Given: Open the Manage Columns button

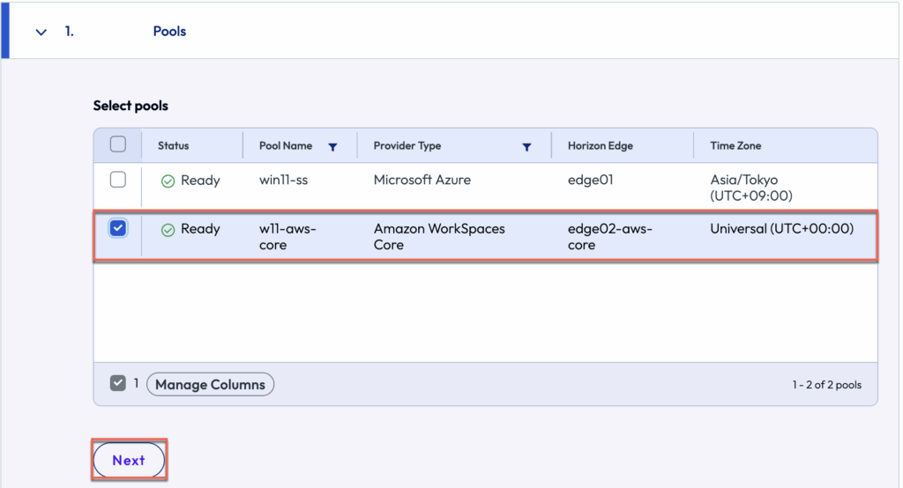Looking at the screenshot, I should point(210,385).
